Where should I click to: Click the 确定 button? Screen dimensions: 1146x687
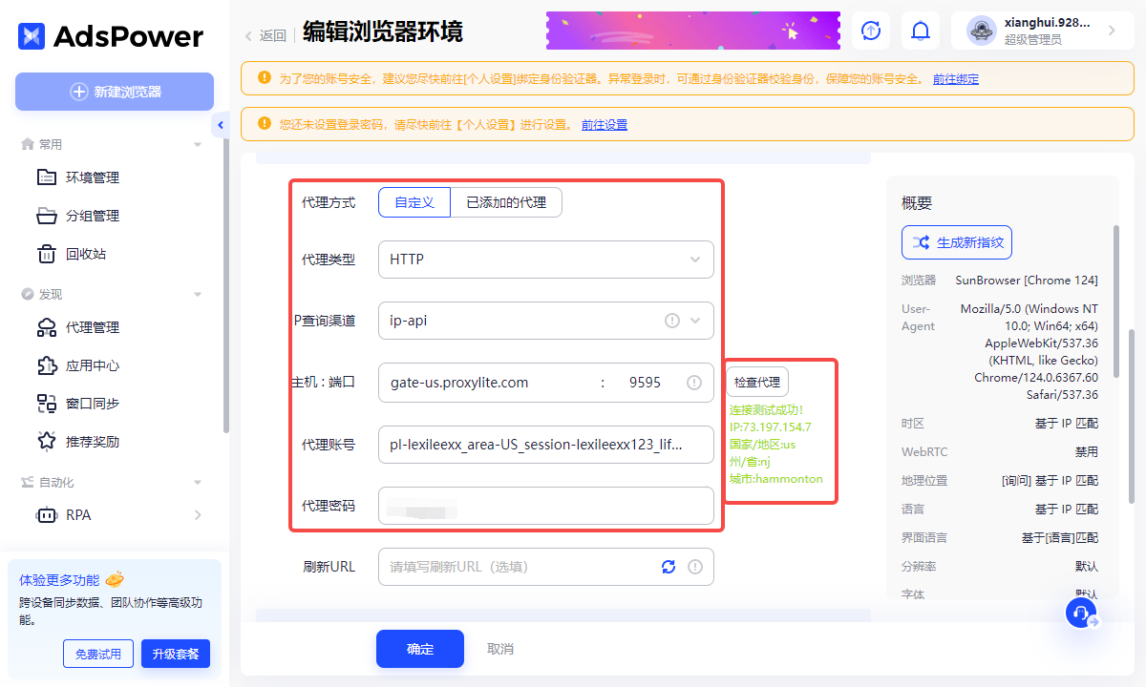click(420, 649)
